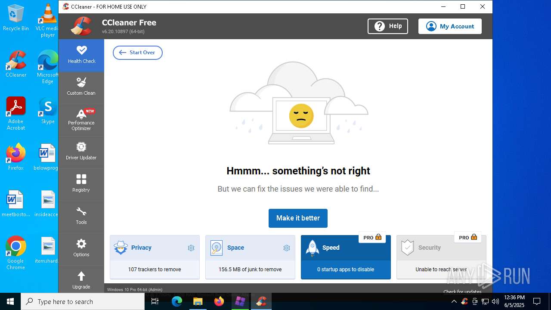This screenshot has width=551, height=310.
Task: Open the Registry section
Action: point(81,184)
